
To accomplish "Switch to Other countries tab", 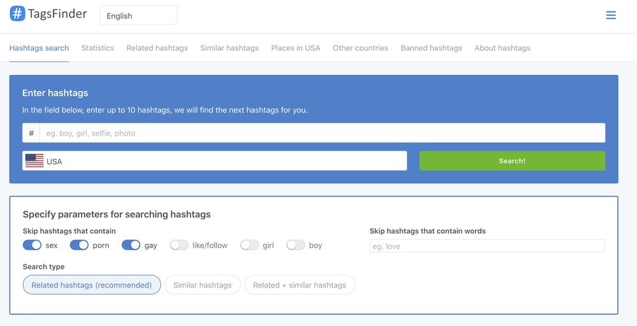I will 361,48.
